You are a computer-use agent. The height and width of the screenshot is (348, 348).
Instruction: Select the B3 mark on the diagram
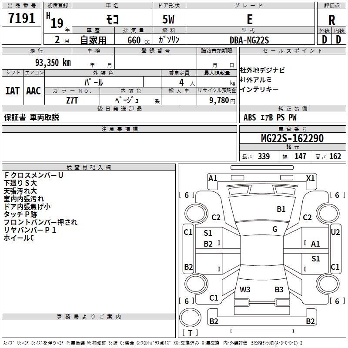click(279, 290)
